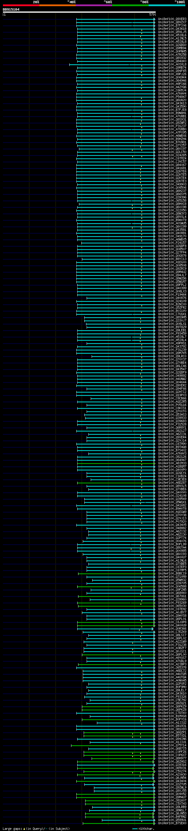Click hit UniRef100_B1MVG8
Screen dimensions: 188x831
point(172,716)
